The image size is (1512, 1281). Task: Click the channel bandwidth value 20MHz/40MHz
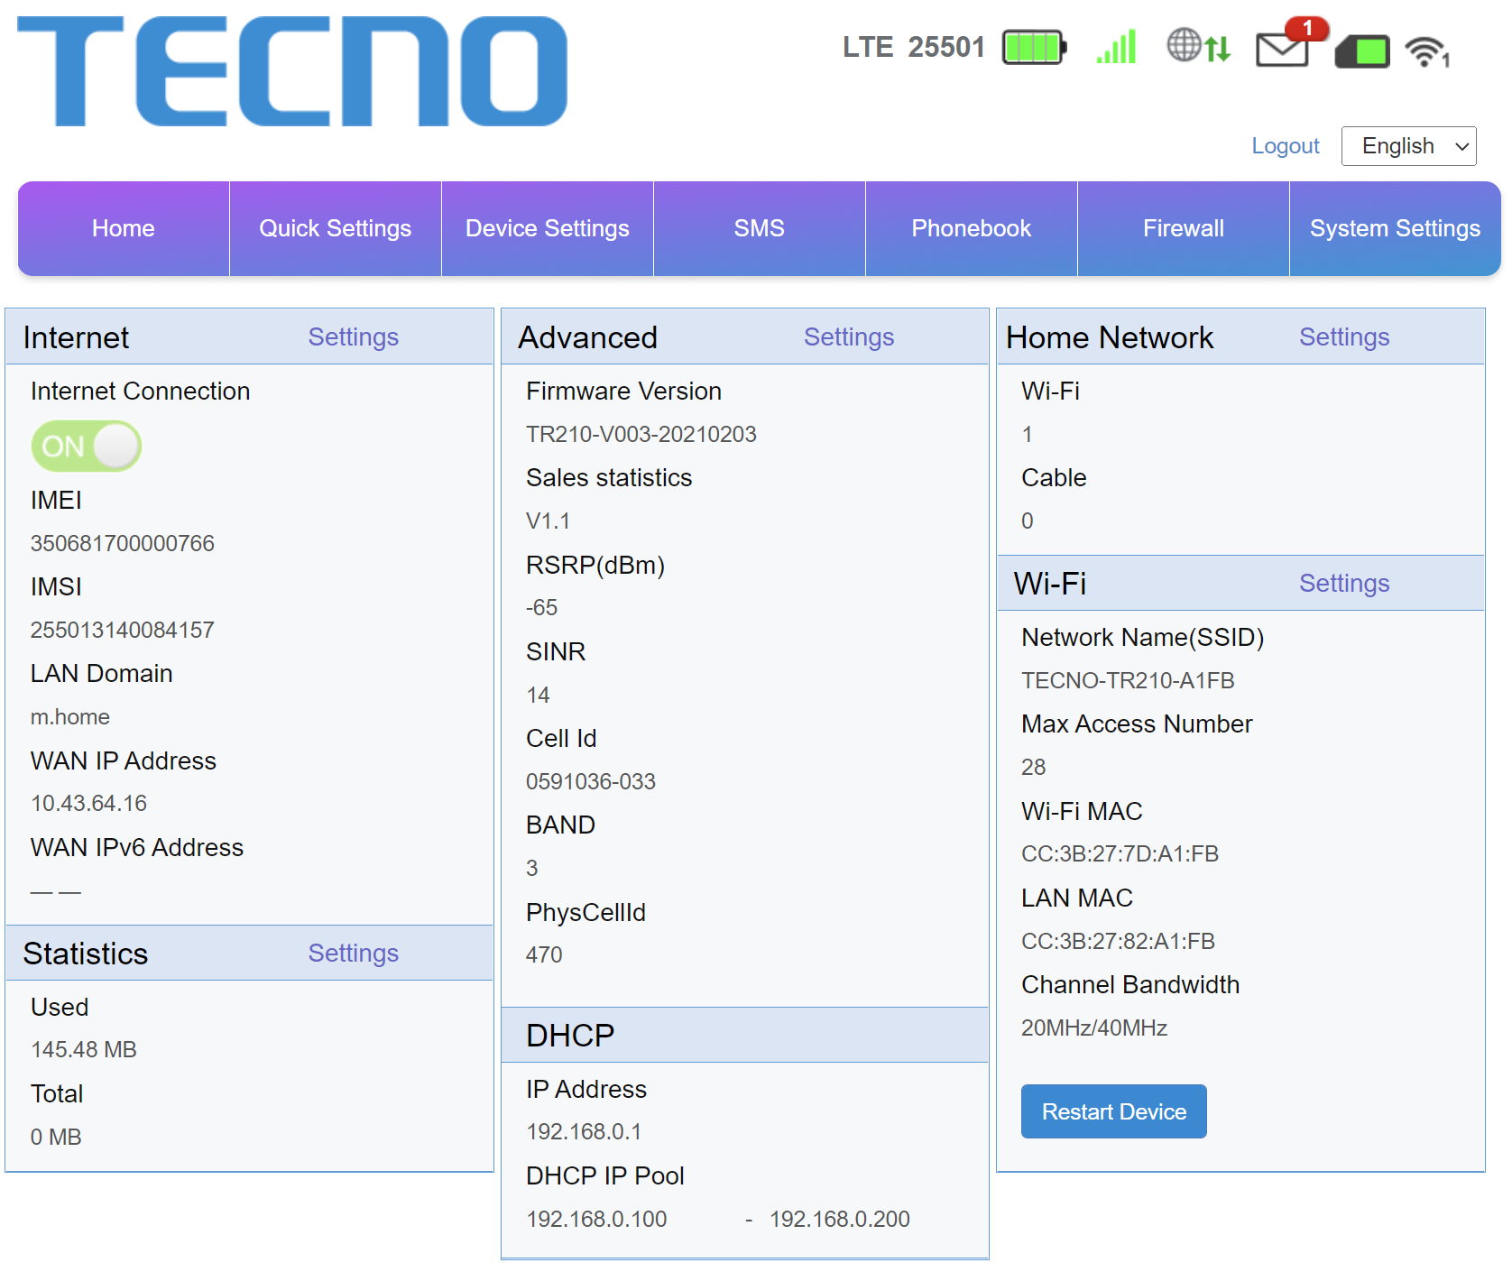click(x=1094, y=1028)
